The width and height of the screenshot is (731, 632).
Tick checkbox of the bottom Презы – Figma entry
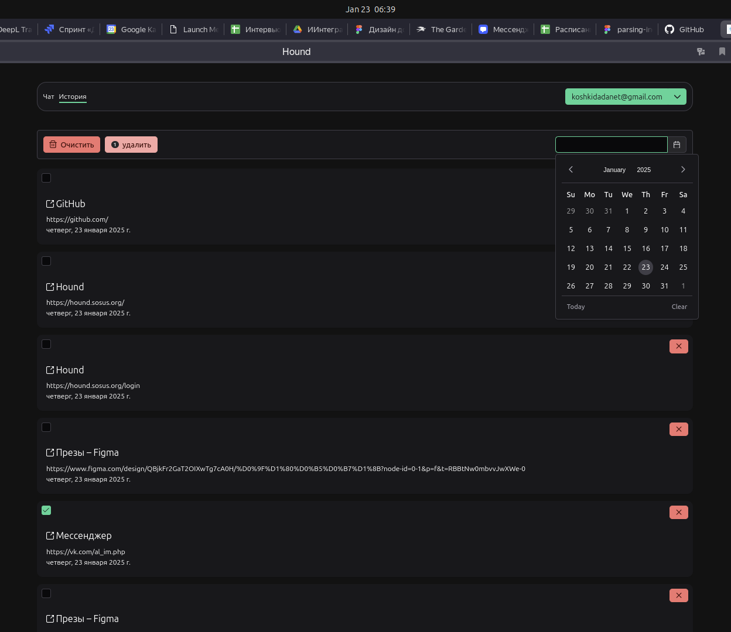click(46, 593)
